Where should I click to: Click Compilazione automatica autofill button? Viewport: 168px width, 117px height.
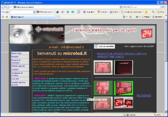(132, 12)
